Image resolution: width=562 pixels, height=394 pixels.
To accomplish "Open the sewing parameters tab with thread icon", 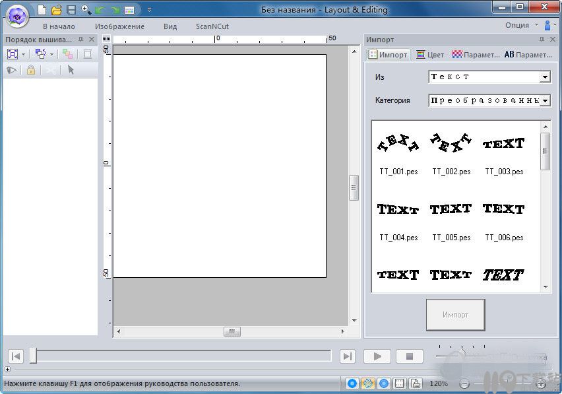I will pos(476,55).
